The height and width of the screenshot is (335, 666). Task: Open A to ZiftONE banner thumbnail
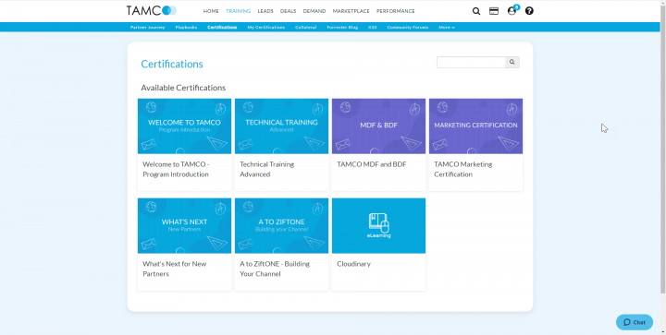coord(281,226)
